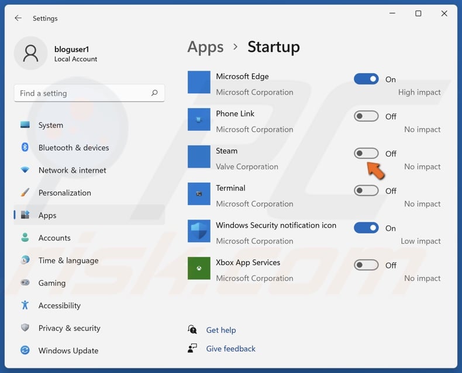Open System settings category
Viewport: 462px width, 373px height.
(x=89, y=125)
